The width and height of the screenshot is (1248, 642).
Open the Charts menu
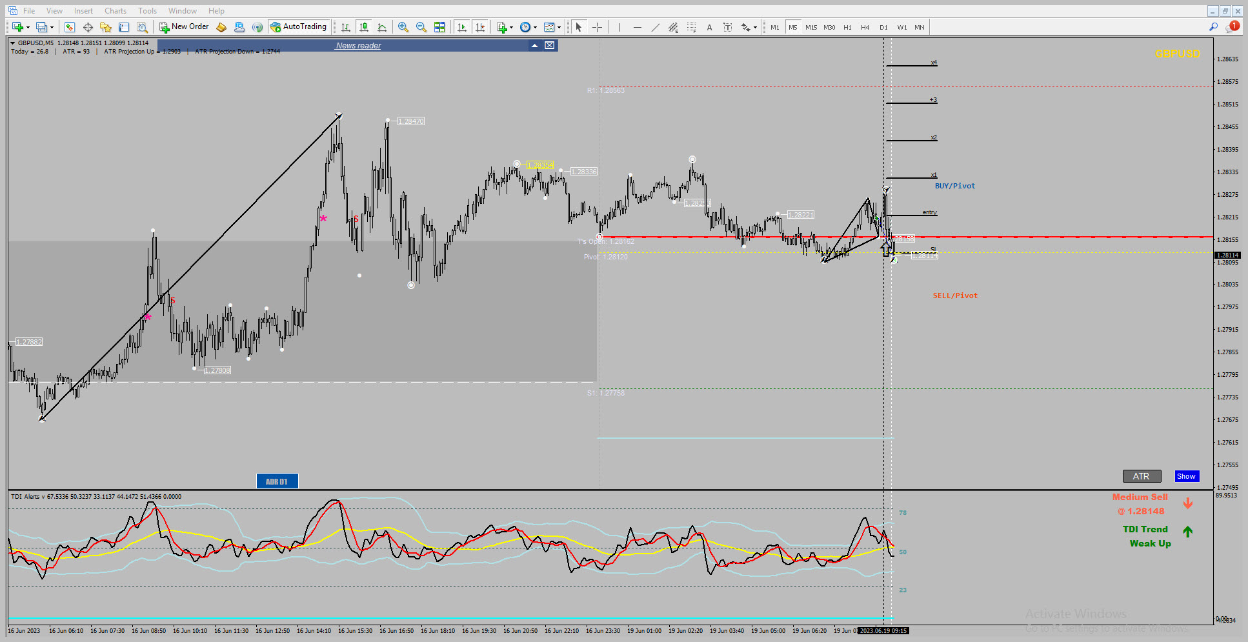[x=116, y=11]
